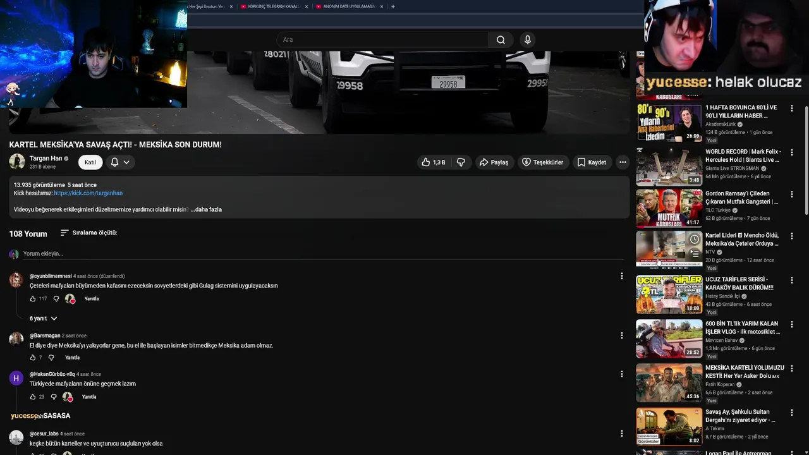Viewport: 809px width, 455px height.
Task: Open the new browser tab plus button
Action: click(393, 6)
